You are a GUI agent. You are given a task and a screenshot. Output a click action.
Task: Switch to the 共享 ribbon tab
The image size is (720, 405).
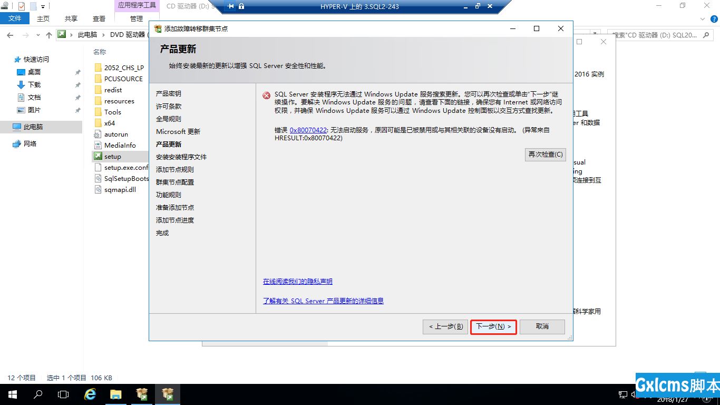point(71,18)
